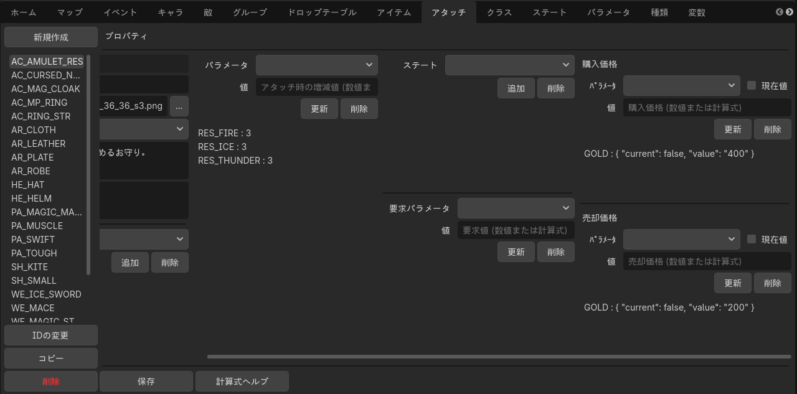Switch to the ステート tab
This screenshot has height=394, width=797.
point(550,12)
